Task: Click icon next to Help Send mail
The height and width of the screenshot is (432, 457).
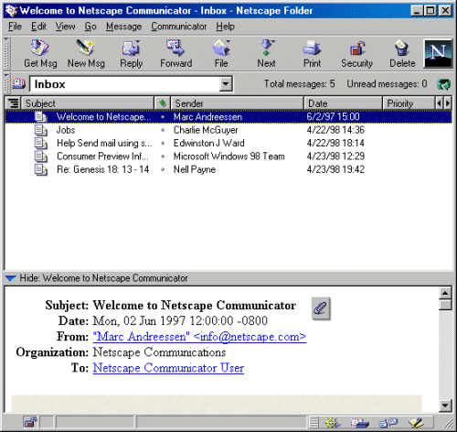Action: (x=41, y=144)
